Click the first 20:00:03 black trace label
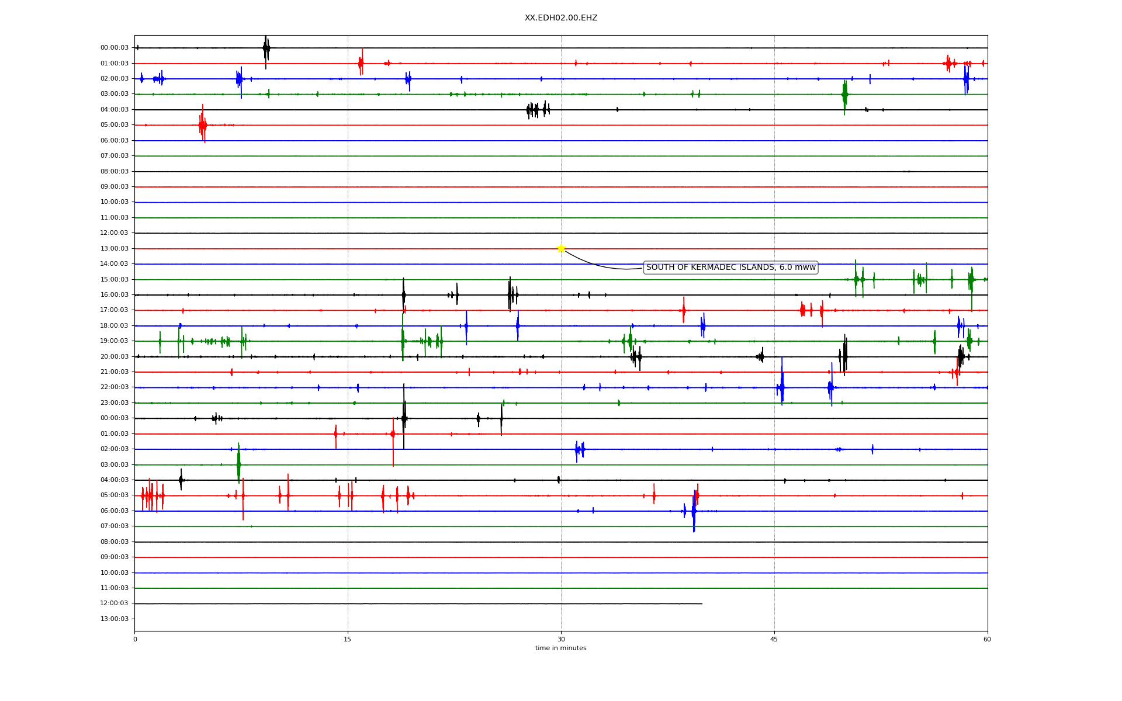The width and height of the screenshot is (1122, 701). point(115,356)
